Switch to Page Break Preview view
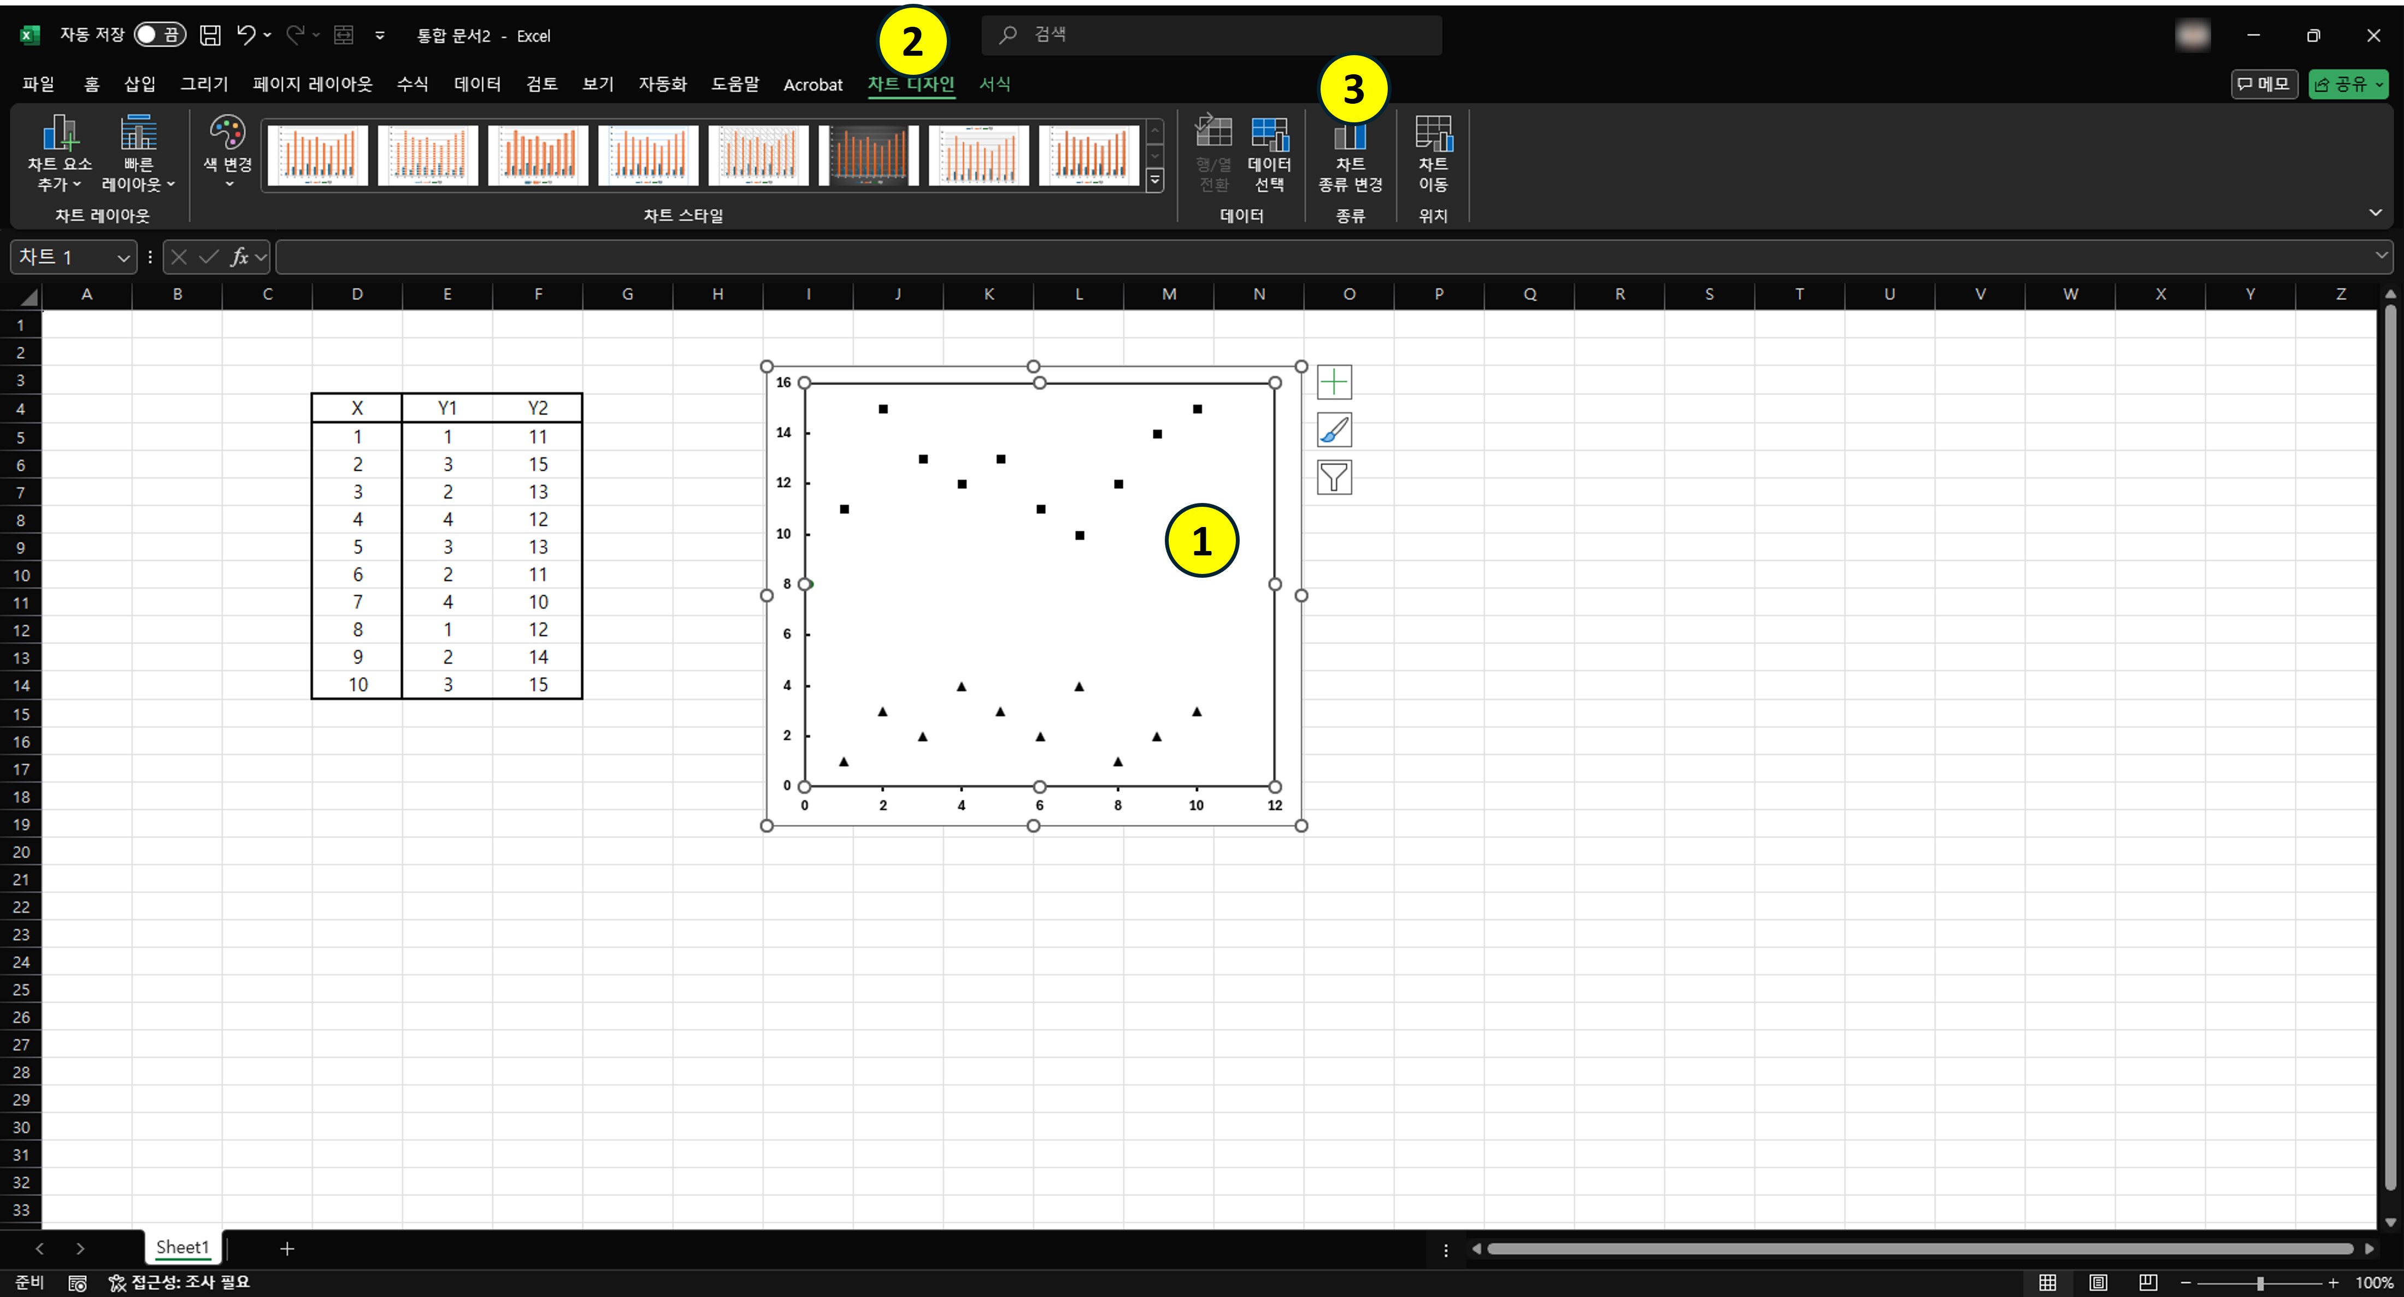This screenshot has height=1297, width=2404. coord(2147,1282)
